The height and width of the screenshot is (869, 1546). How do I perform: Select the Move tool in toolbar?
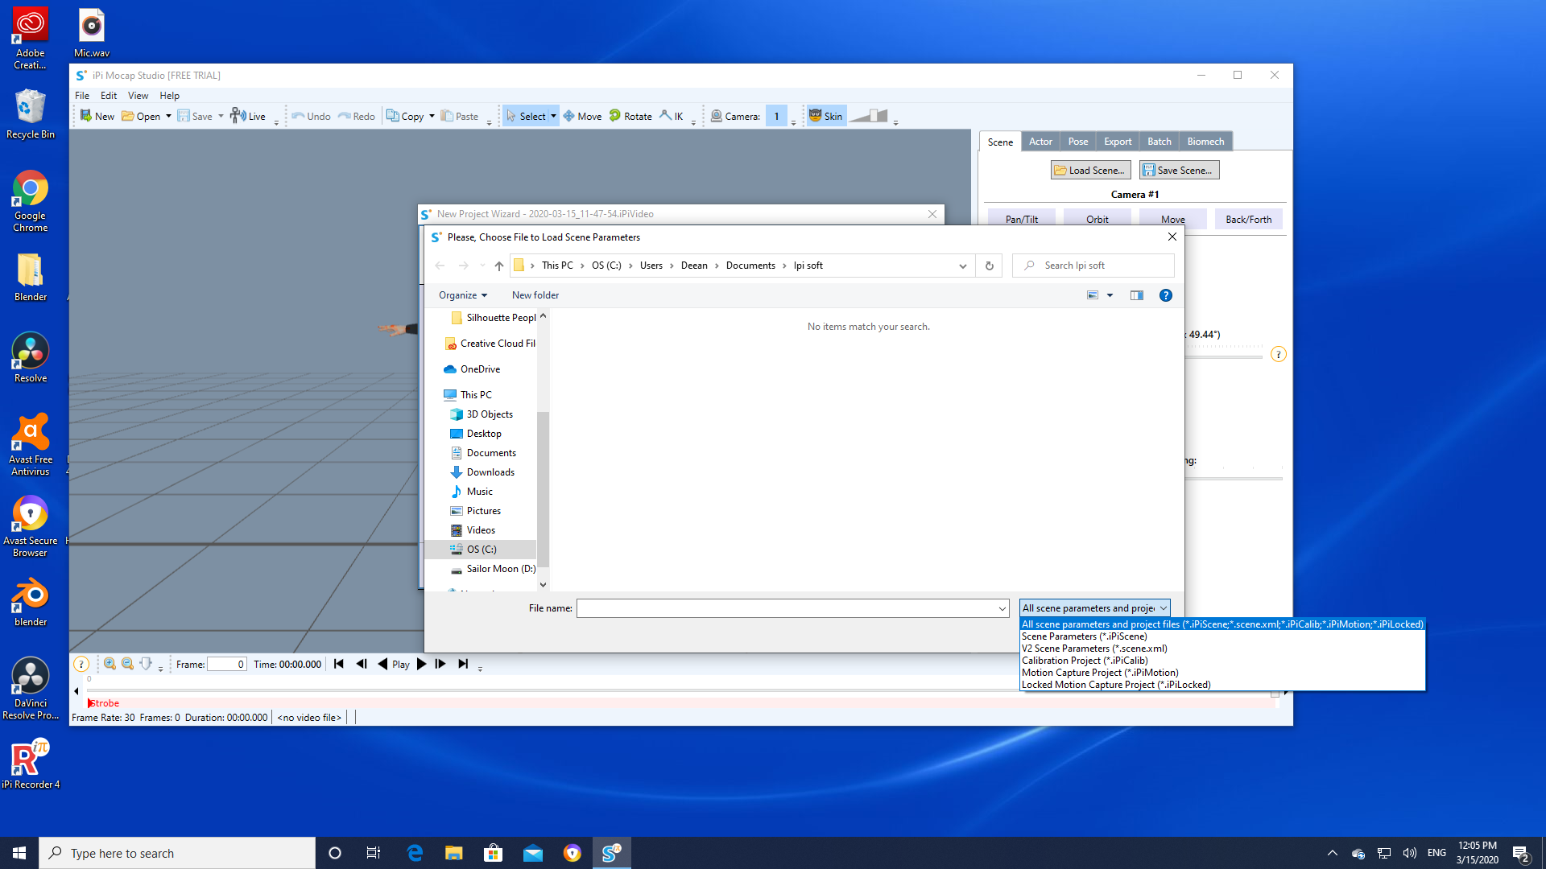pos(582,116)
